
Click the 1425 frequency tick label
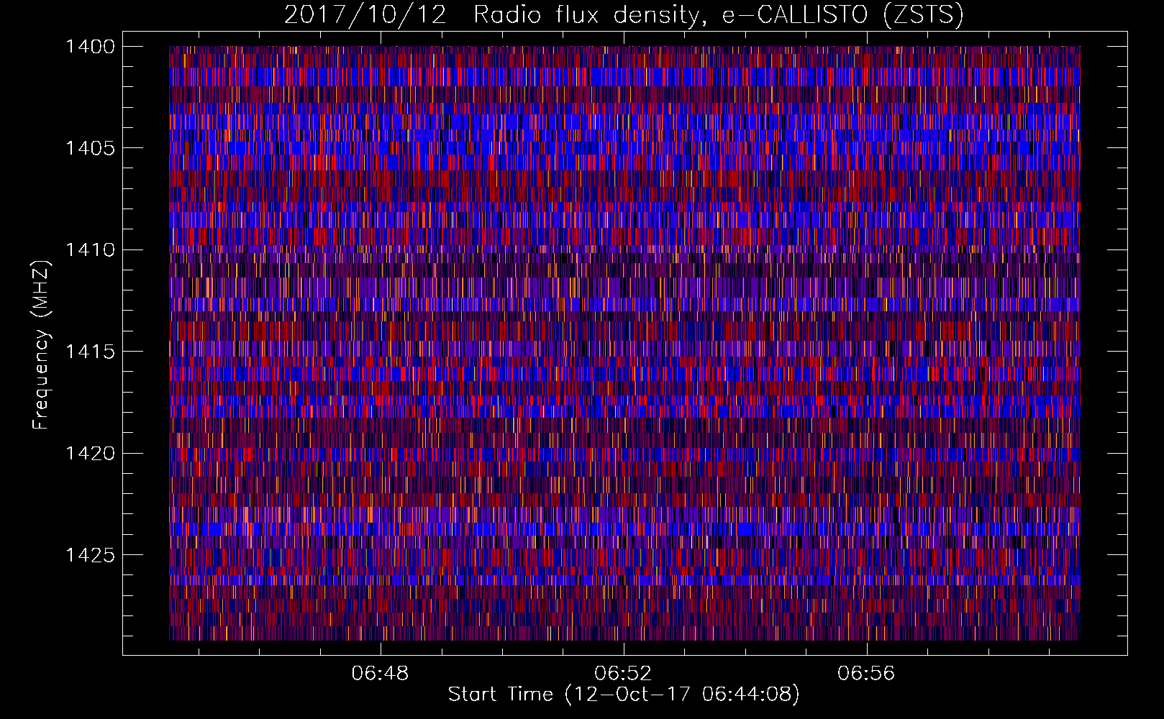(x=90, y=555)
